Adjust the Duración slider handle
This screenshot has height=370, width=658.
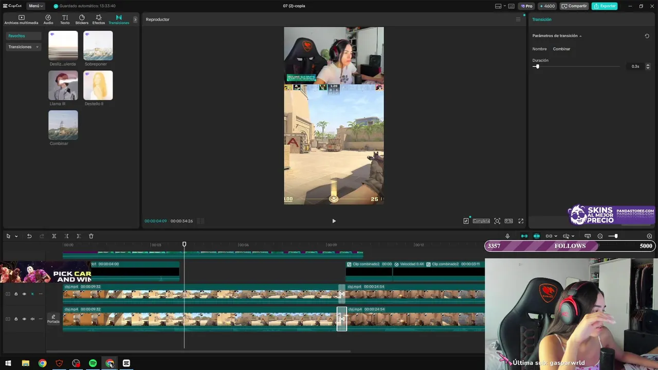tap(537, 67)
